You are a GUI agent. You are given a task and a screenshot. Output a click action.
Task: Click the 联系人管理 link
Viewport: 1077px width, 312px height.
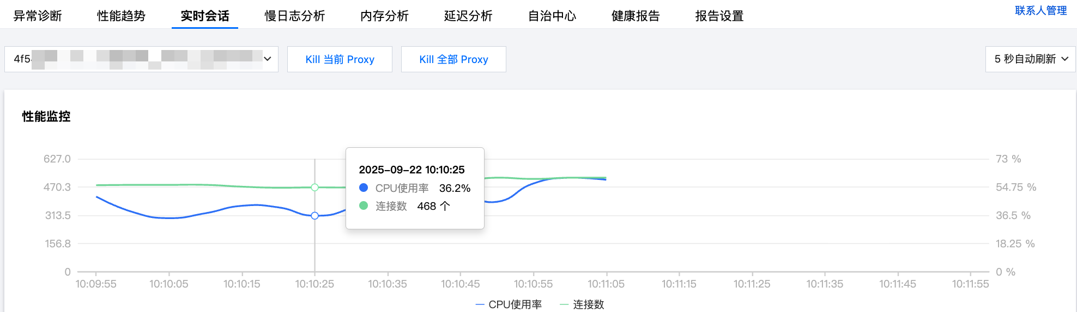(x=1040, y=10)
